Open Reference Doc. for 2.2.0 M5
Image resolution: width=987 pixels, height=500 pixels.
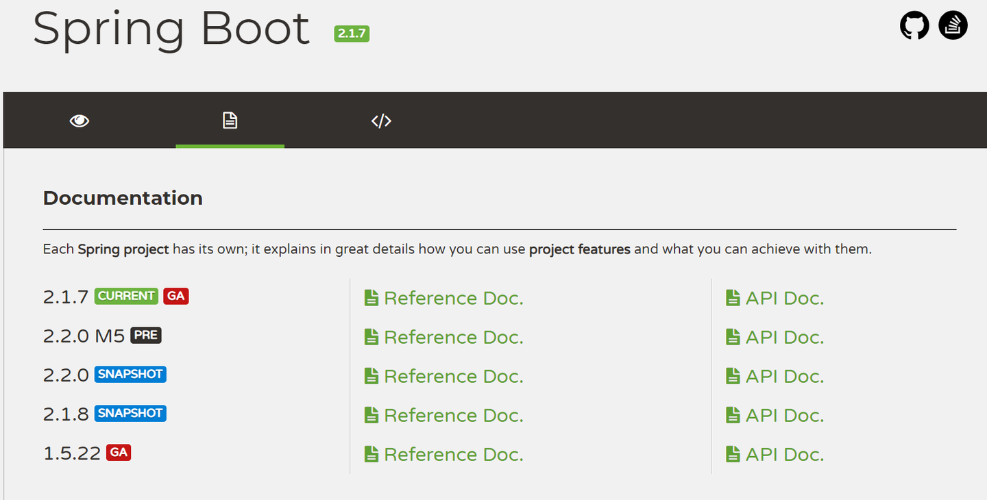[453, 337]
